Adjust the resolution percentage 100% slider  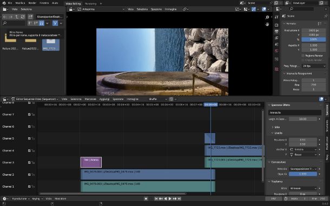pos(314,39)
